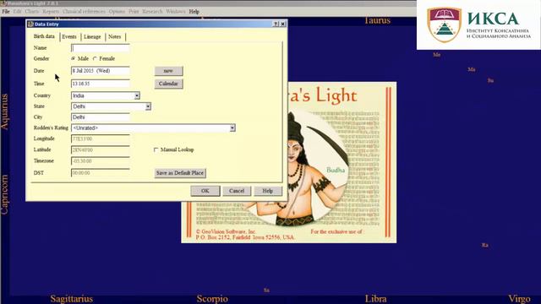Image resolution: width=541 pixels, height=304 pixels.
Task: Click the Data Entry title bar icon
Action: 30,24
